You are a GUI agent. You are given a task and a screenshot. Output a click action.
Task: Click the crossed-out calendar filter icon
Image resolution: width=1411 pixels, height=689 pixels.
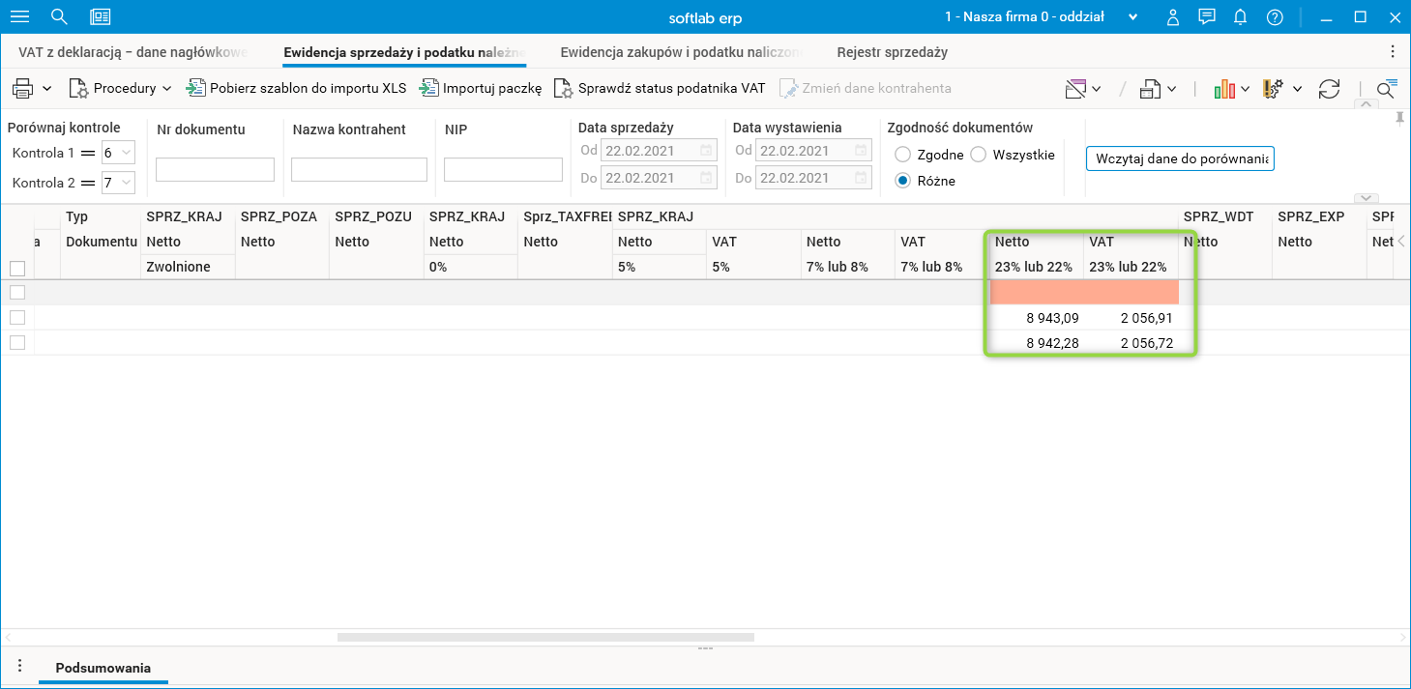coord(1075,89)
